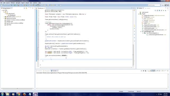Viewport: 170px width, 96px height.
Task: Open the Run menu
Action: (31, 3)
